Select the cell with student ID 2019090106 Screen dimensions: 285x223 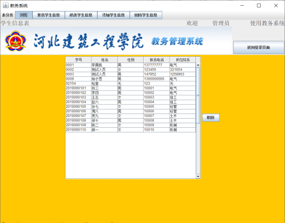click(x=78, y=111)
